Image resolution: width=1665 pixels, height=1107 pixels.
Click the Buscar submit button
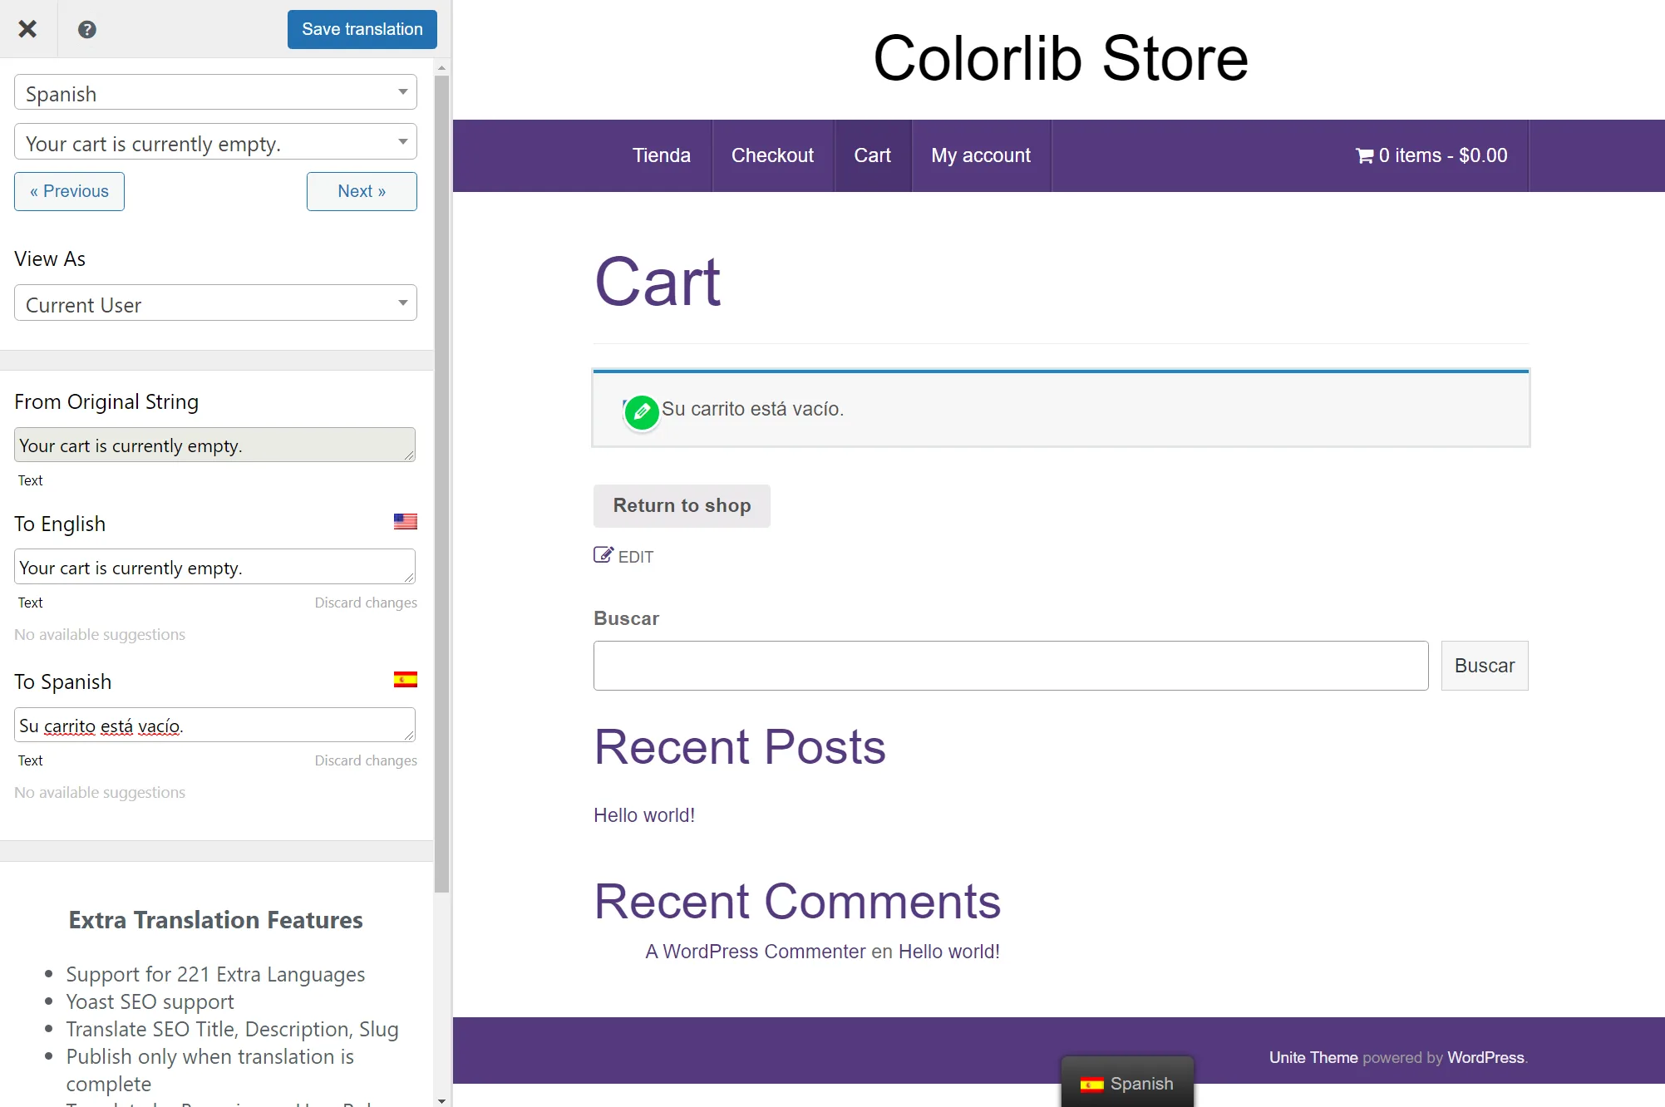[x=1485, y=665]
